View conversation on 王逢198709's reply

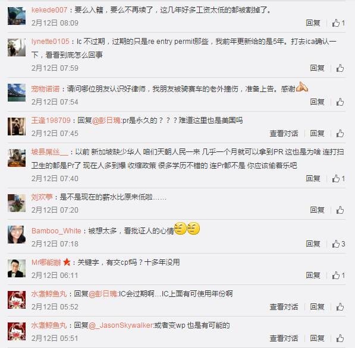284,134
